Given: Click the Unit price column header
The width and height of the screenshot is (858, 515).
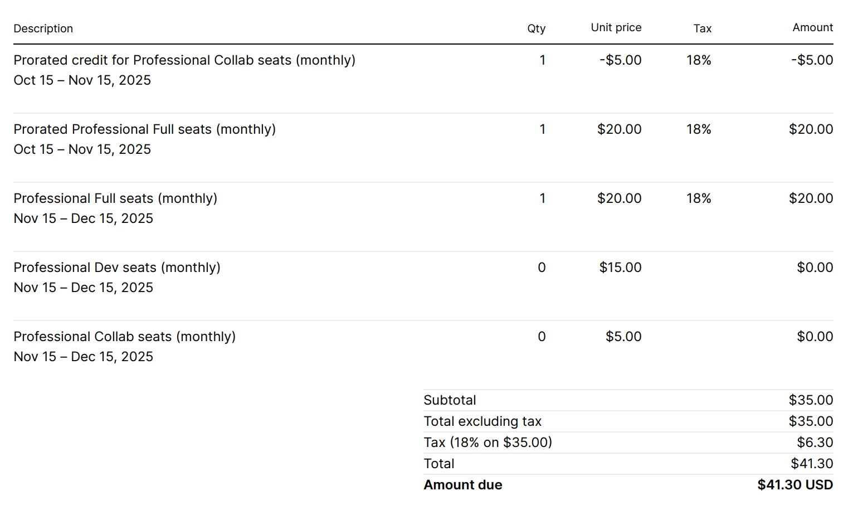Looking at the screenshot, I should pos(616,27).
